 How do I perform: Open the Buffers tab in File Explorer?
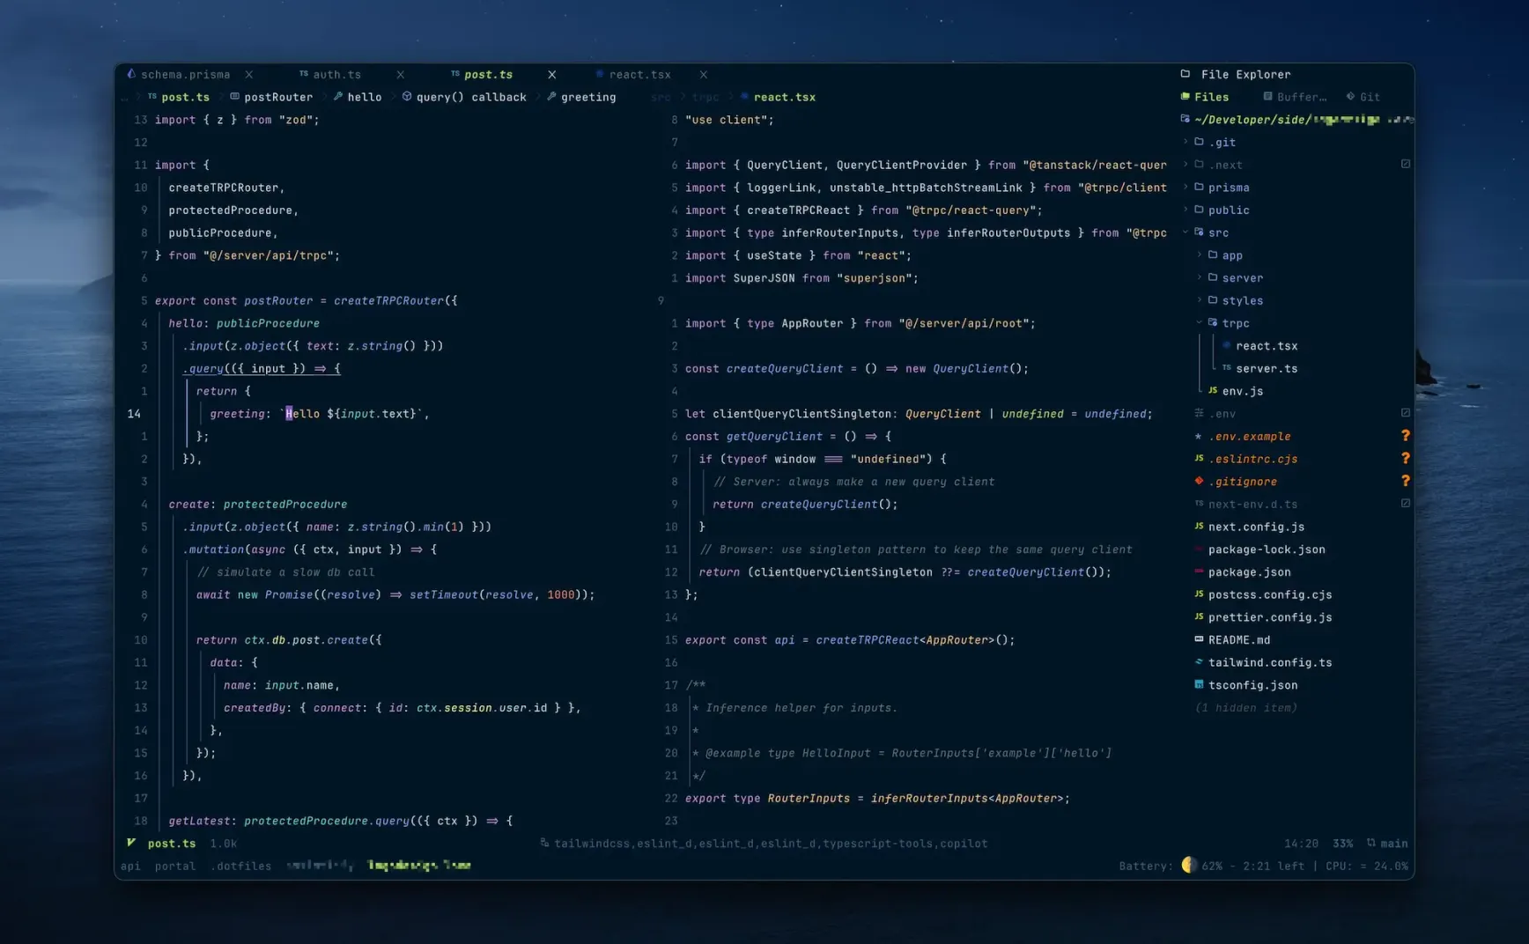pyautogui.click(x=1295, y=97)
